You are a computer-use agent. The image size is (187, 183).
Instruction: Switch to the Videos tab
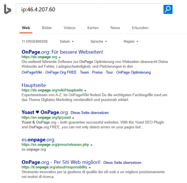[70, 28]
